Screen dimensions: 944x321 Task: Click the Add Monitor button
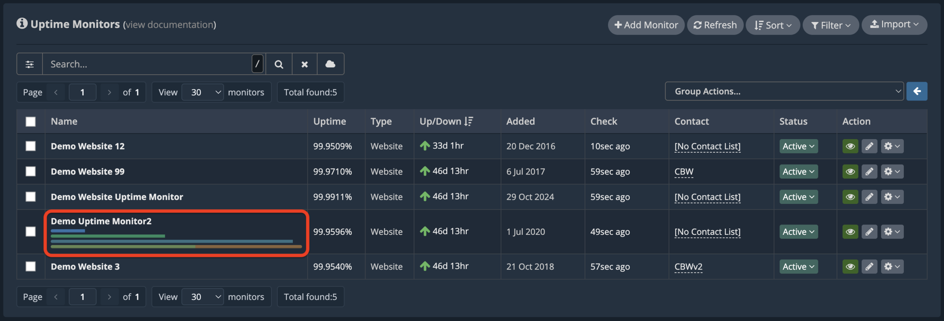646,25
